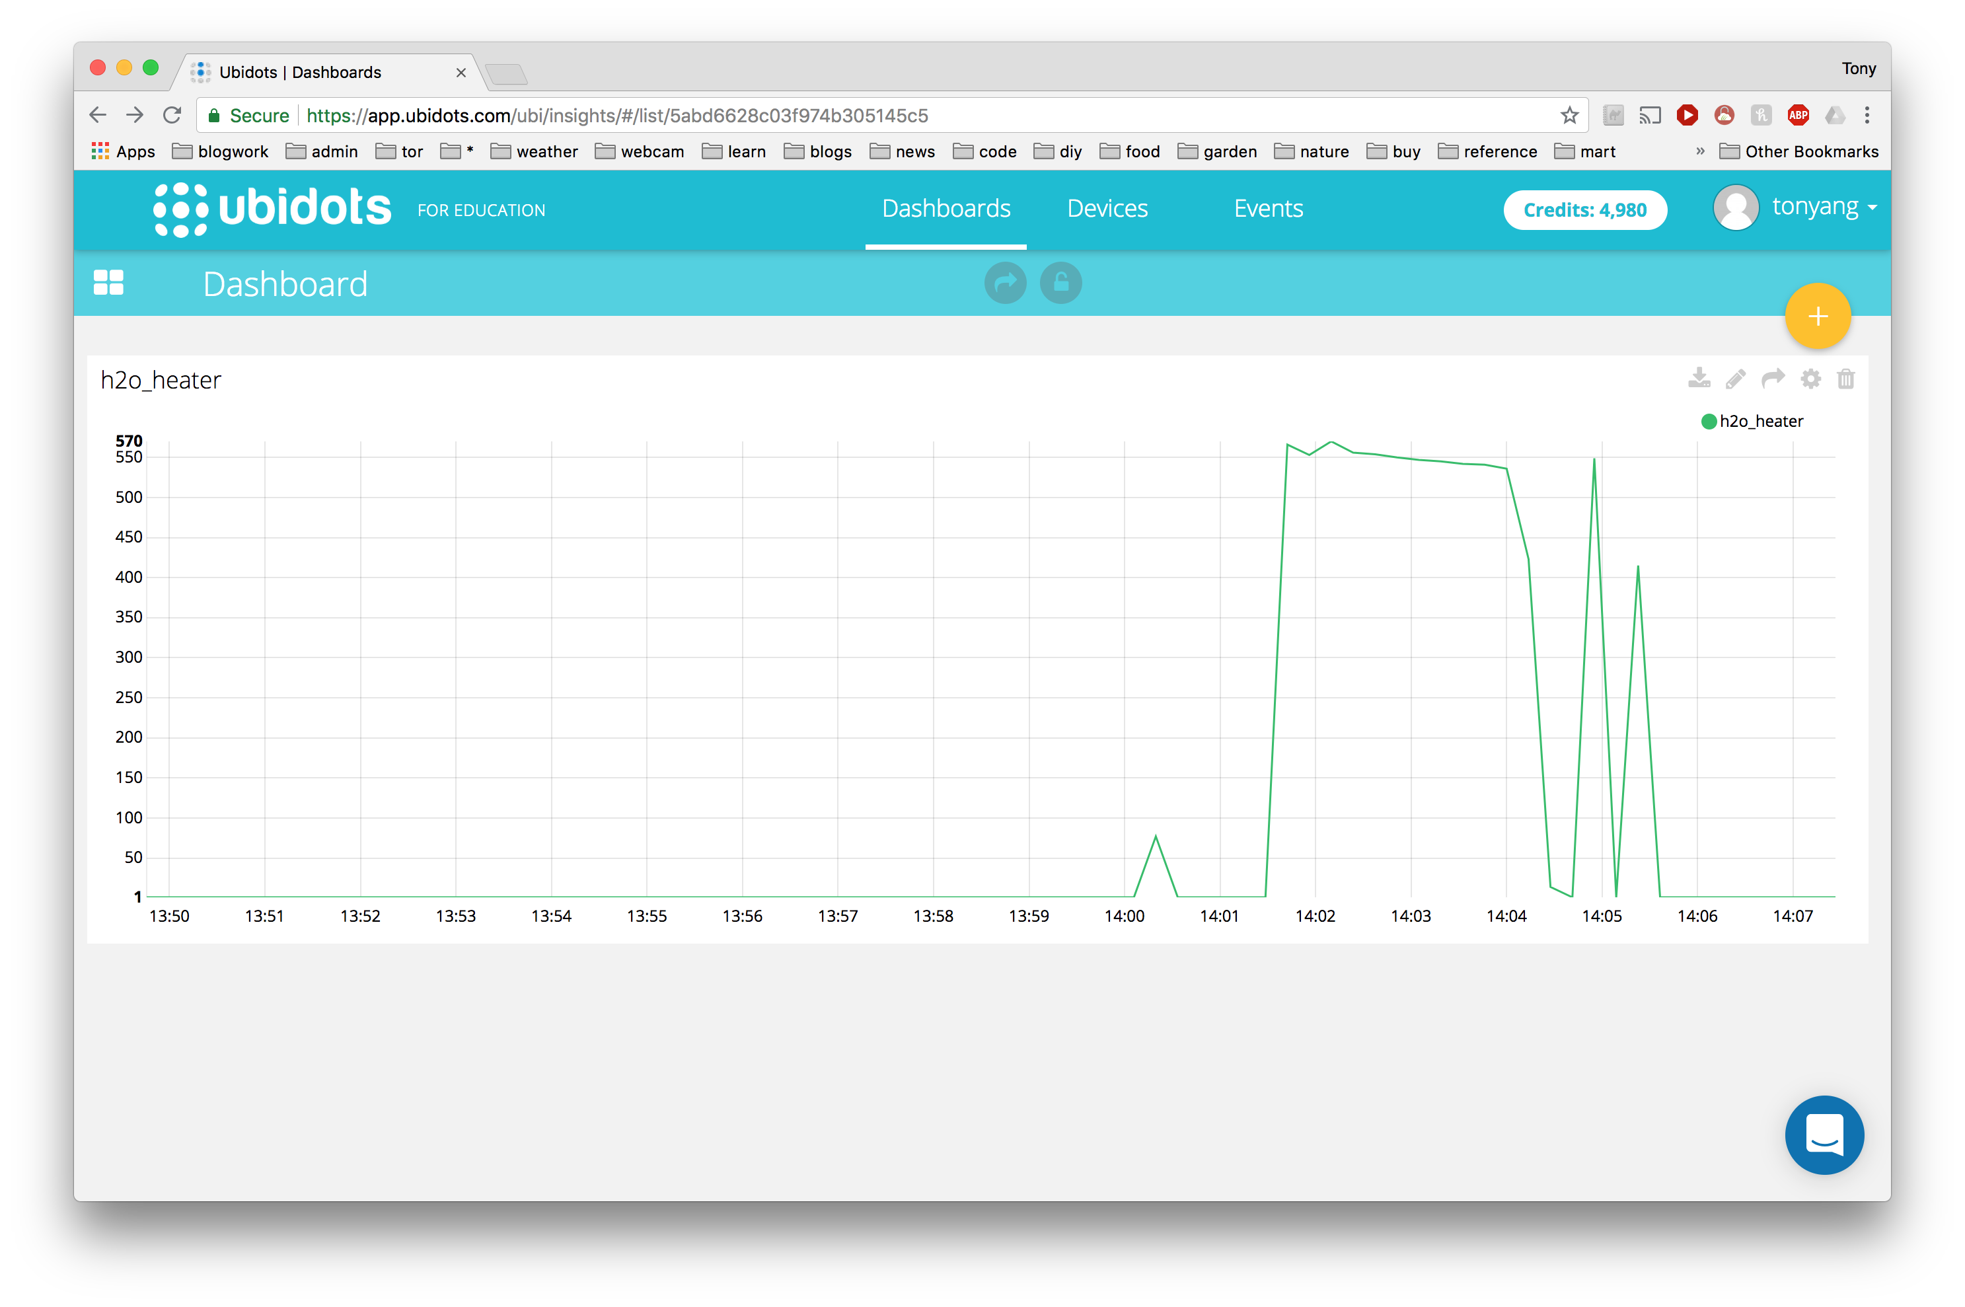Open the widget settings gear icon

click(1810, 379)
